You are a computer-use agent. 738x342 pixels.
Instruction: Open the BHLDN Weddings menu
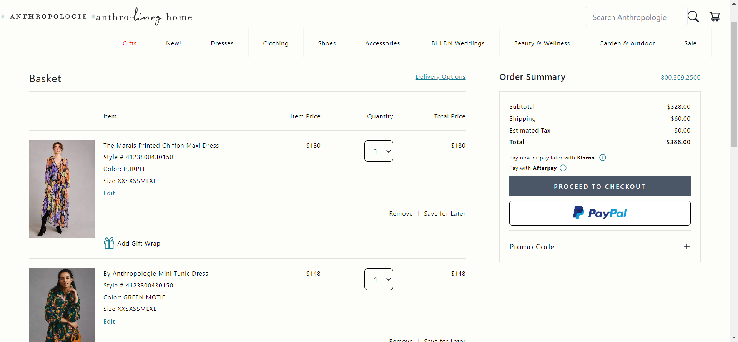tap(458, 43)
